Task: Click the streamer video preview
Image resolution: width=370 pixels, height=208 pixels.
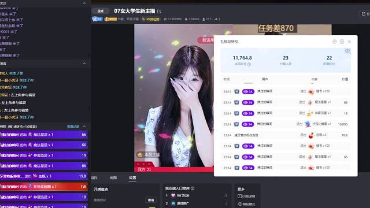Action: pyautogui.click(x=174, y=98)
